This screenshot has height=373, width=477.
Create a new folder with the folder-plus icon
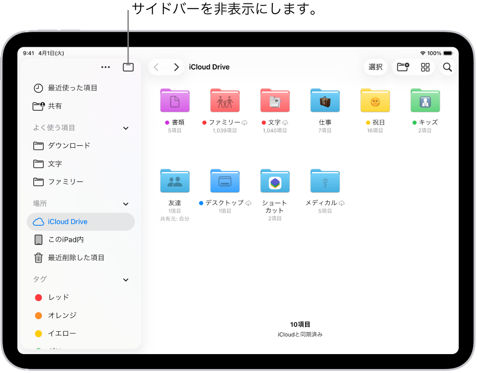pos(402,67)
